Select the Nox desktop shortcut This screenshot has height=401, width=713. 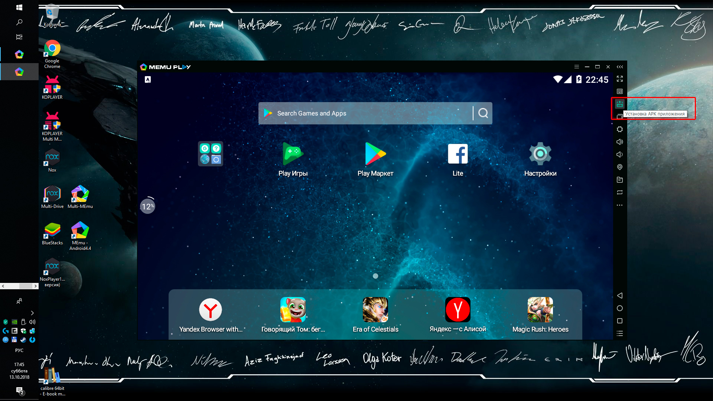click(52, 160)
